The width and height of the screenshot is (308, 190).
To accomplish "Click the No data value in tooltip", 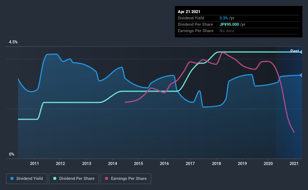I will (227, 31).
